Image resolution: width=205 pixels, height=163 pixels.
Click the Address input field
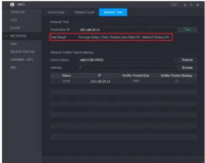pos(127,68)
